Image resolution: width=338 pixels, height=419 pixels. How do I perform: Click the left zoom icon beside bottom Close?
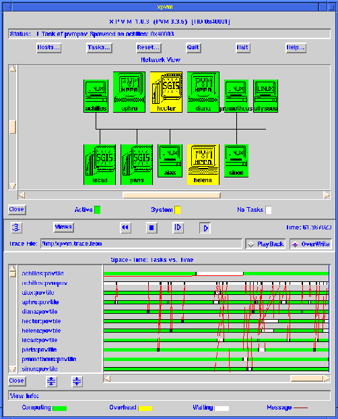(x=51, y=381)
